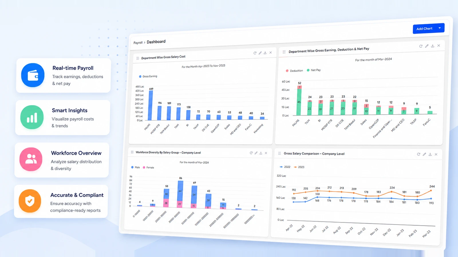The width and height of the screenshot is (458, 257).
Task: Click the 2022 data point labeled 193
Action: [x=431, y=198]
